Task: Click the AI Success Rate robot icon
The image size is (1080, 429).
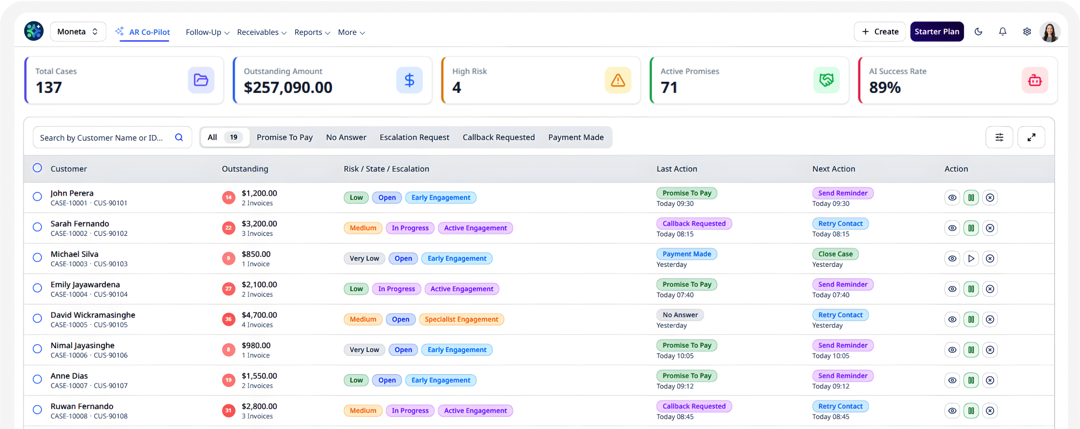Action: 1035,80
